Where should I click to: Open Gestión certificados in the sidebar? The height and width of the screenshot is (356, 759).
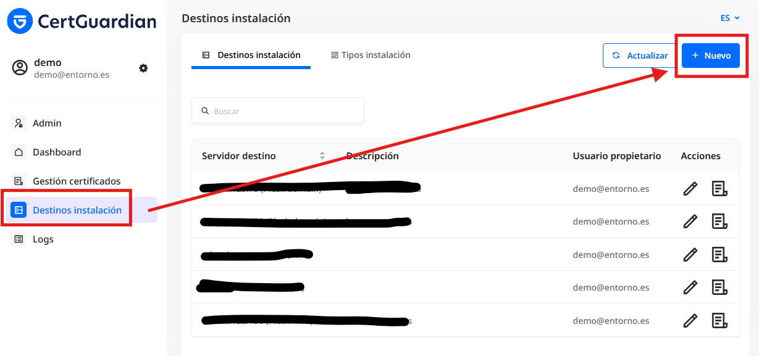click(77, 181)
